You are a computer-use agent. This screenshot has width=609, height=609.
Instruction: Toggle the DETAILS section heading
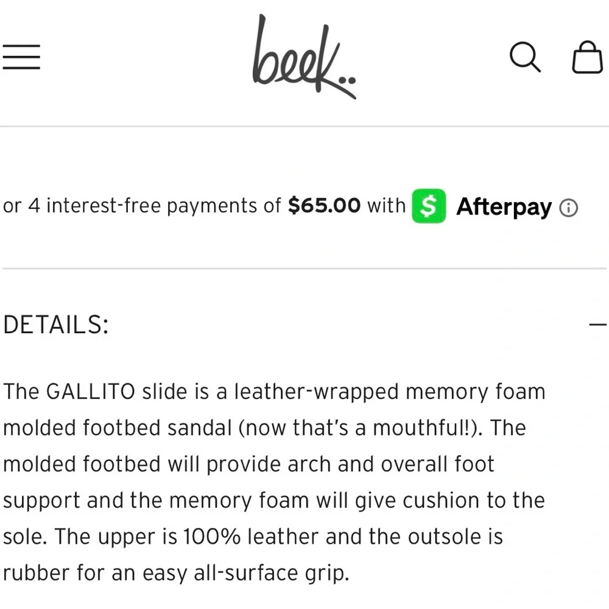tap(56, 325)
